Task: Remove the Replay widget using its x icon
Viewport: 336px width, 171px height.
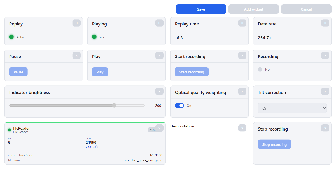Action: [x=76, y=23]
